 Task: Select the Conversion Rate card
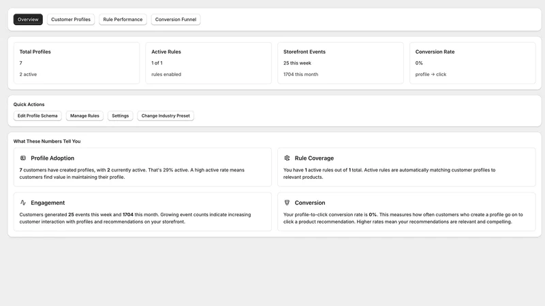click(473, 63)
